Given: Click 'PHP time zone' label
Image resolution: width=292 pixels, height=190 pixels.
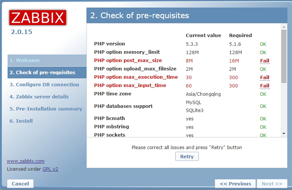Looking at the screenshot, I should point(113,94).
